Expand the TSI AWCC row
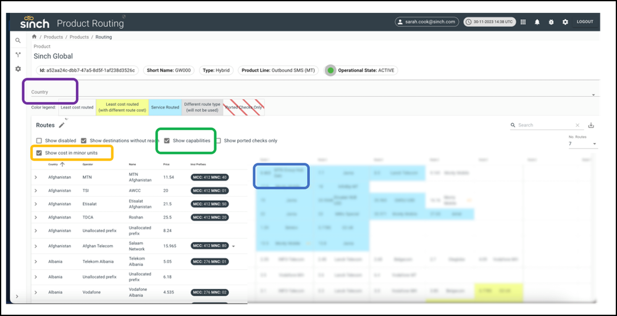 35,191
